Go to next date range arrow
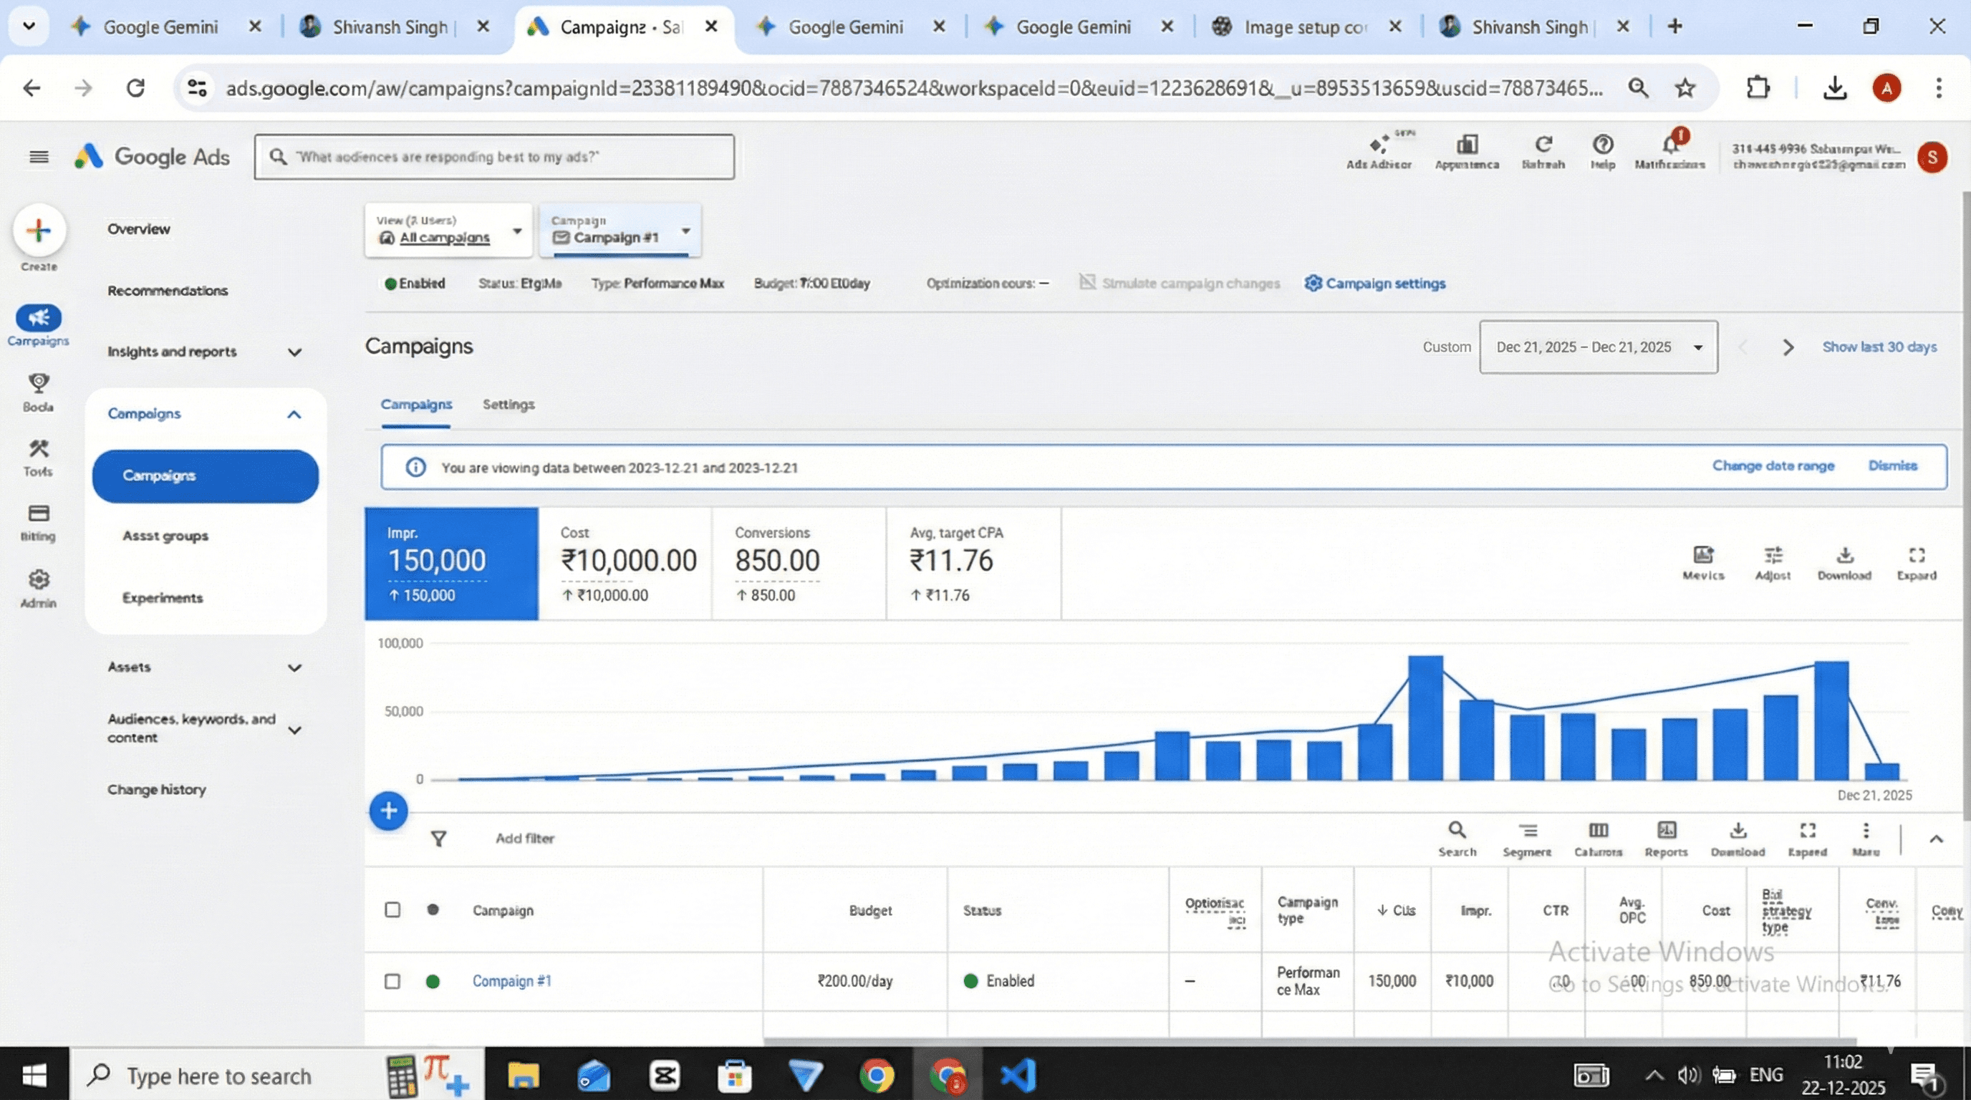This screenshot has height=1100, width=1971. point(1788,347)
